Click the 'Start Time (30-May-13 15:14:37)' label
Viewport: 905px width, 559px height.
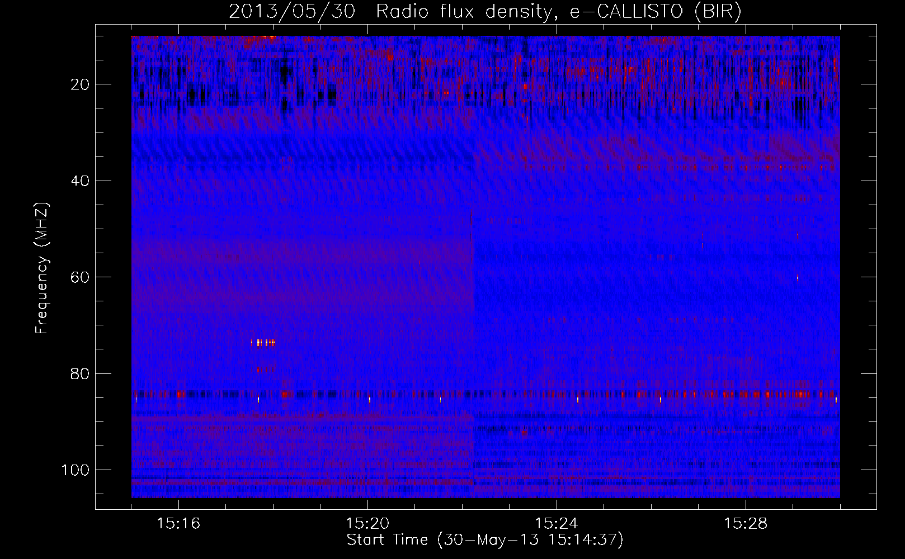point(485,540)
